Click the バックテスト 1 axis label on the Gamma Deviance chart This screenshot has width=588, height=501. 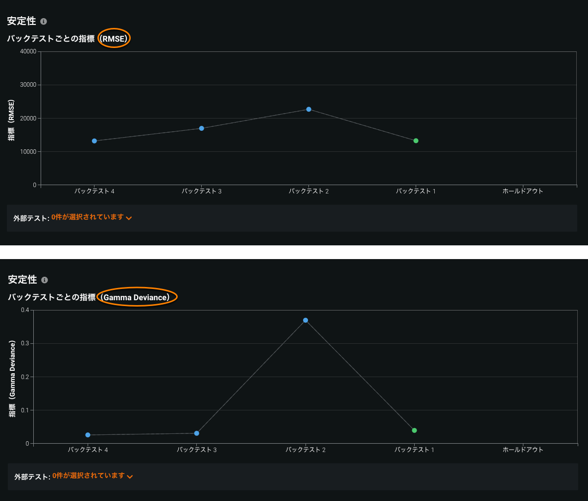click(415, 450)
